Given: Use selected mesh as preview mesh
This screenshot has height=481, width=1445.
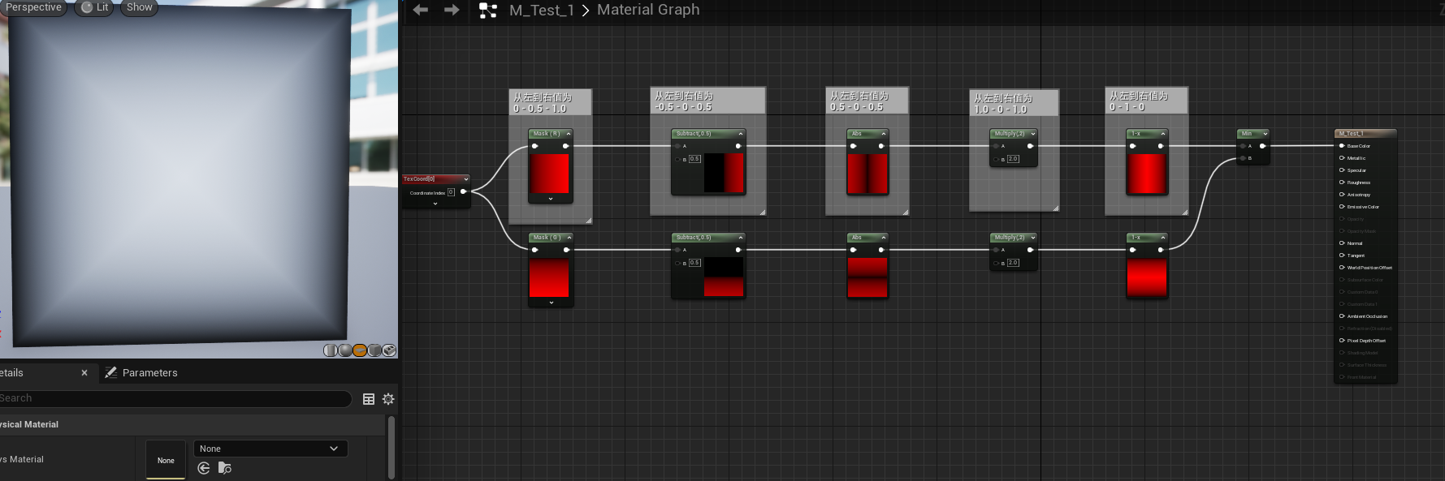Looking at the screenshot, I should (389, 350).
